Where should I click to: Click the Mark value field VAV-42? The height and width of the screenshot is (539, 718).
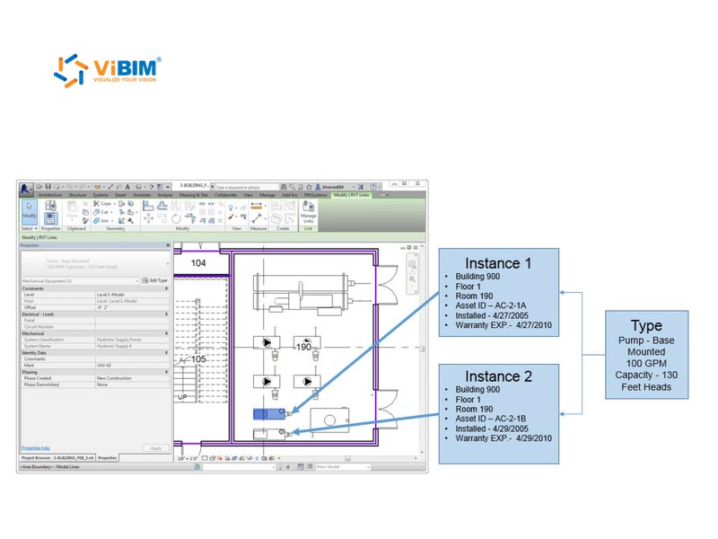coord(132,366)
